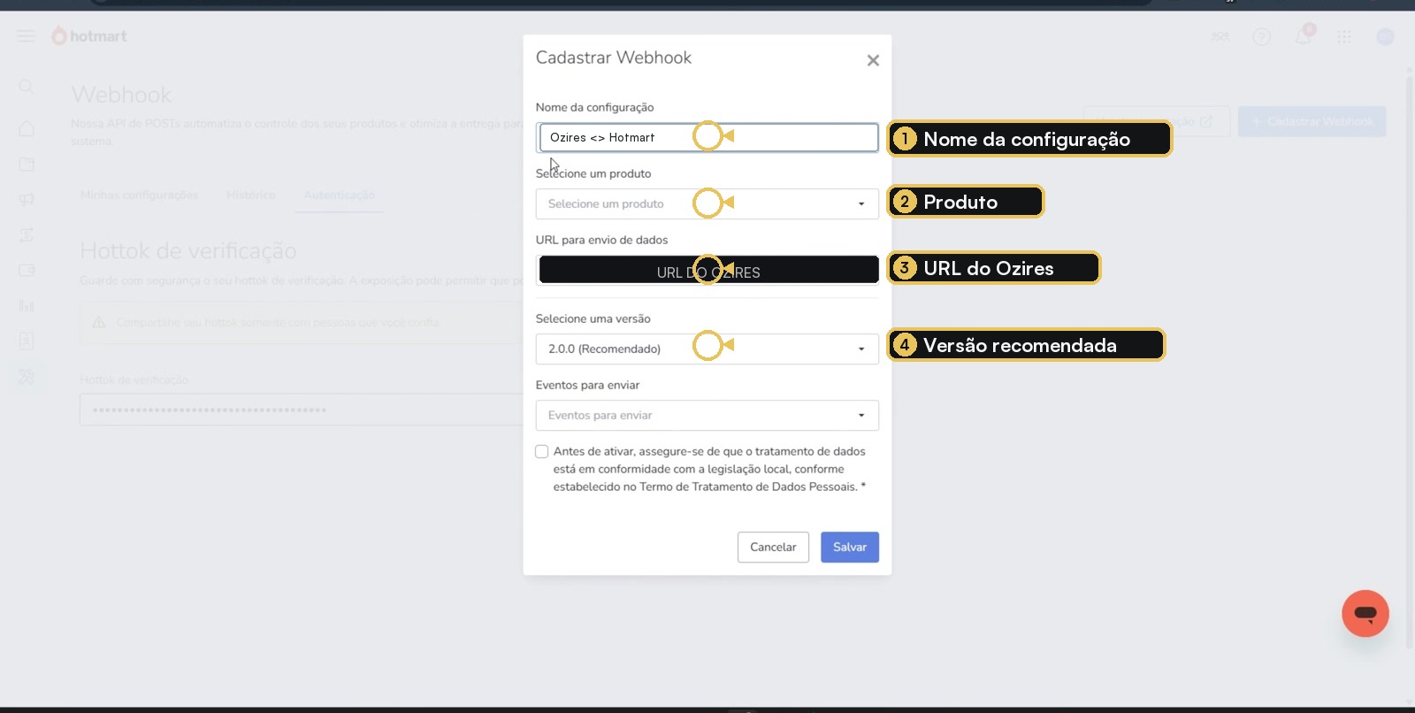
Task: Click the Cancelar button
Action: tap(773, 547)
